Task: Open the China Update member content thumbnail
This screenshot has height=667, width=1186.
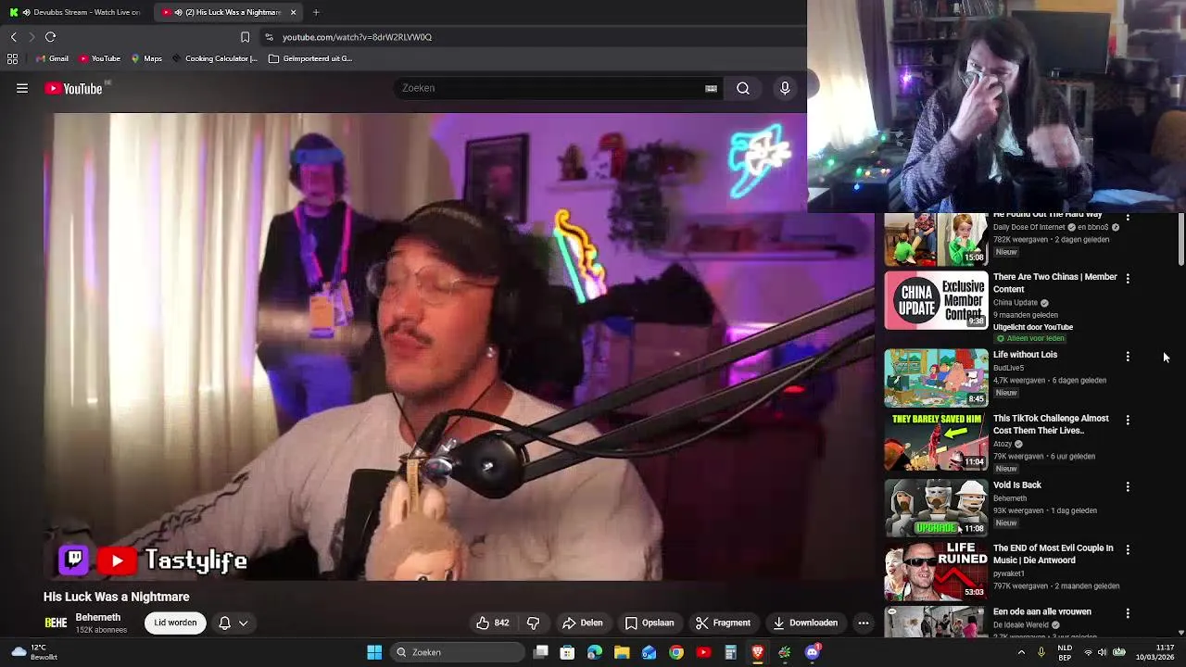Action: pyautogui.click(x=936, y=300)
